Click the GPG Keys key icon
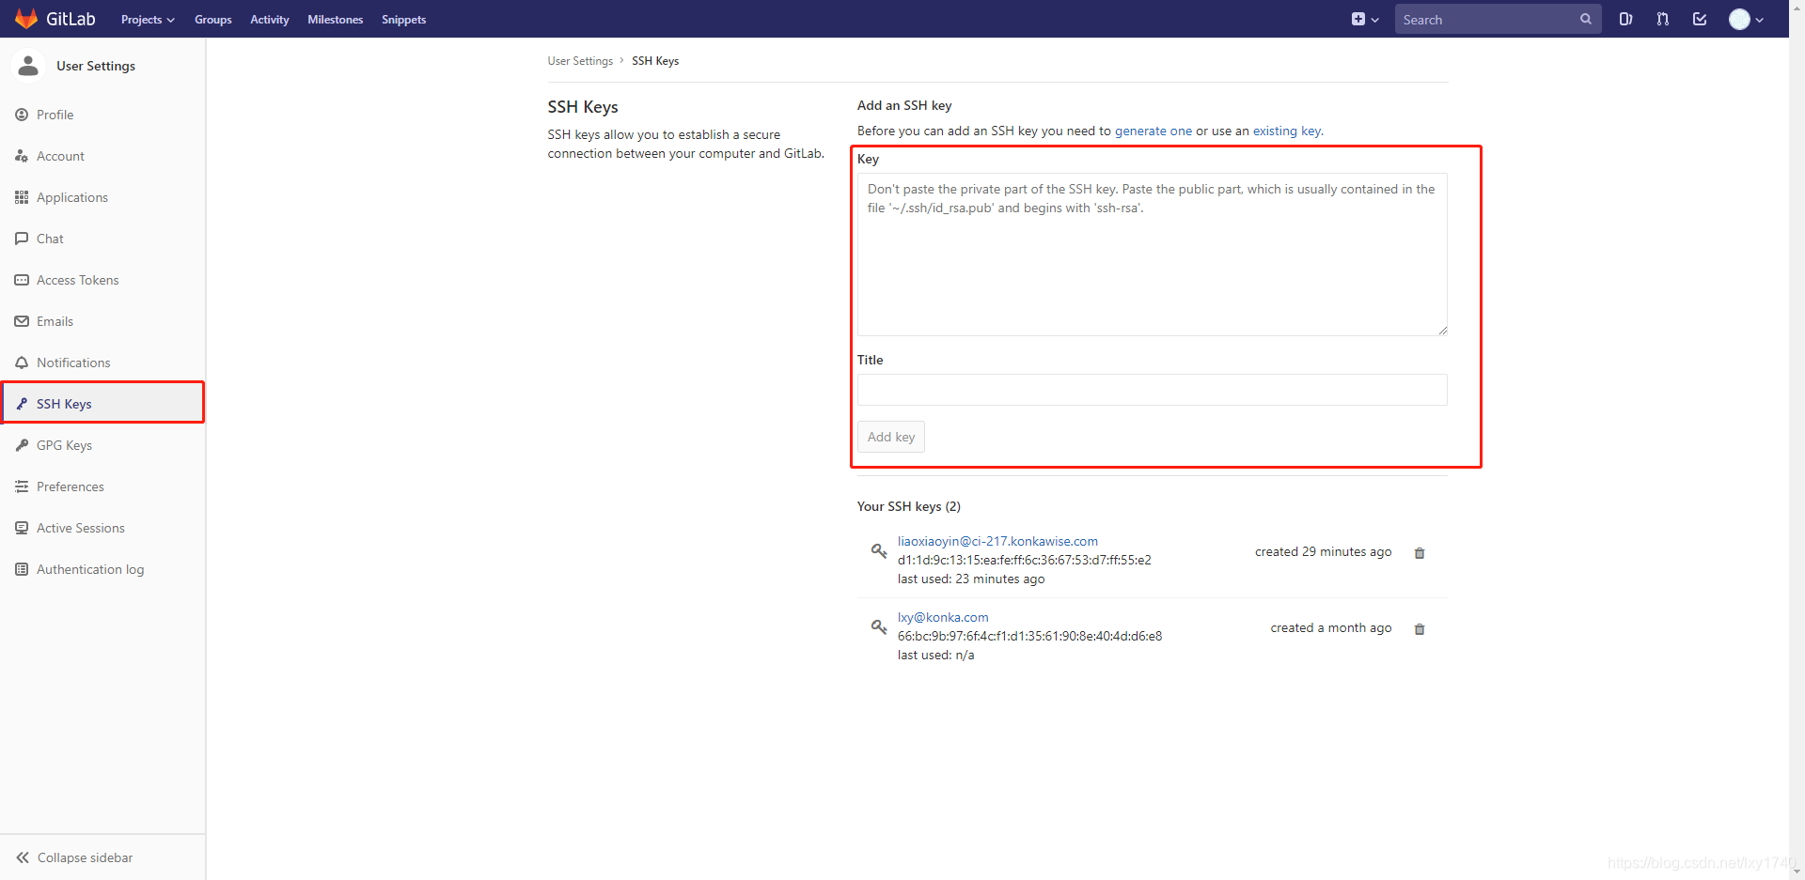Screen dimensions: 1805x880 click(22, 445)
